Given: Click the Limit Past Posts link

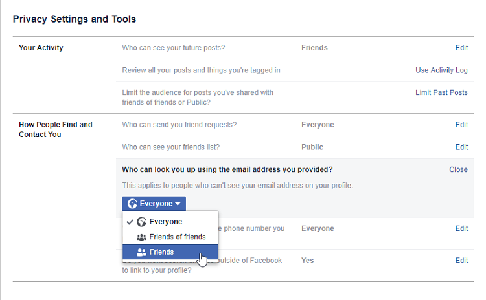Looking at the screenshot, I should 441,92.
